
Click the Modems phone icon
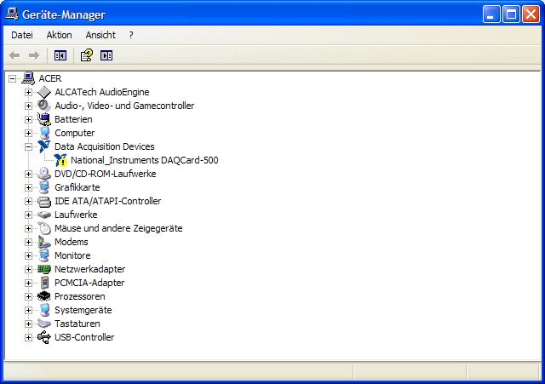44,242
